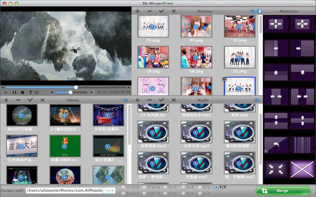
Task: Select the V/A merge mode
Action: coord(183,187)
